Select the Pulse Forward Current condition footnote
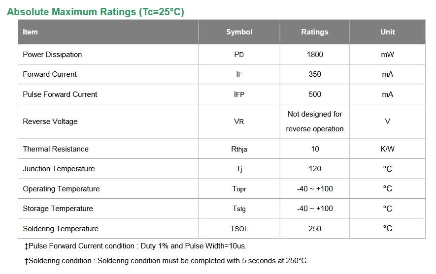Viewport: 436px width, 274px height. 135,246
